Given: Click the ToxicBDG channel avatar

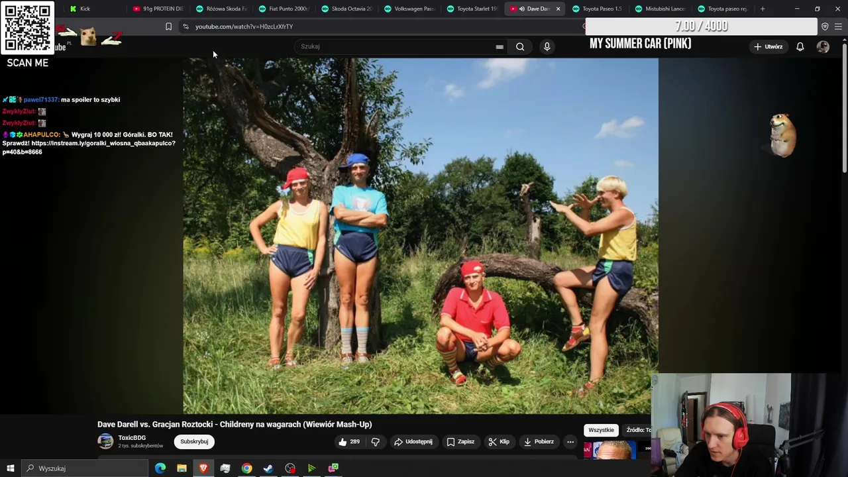Looking at the screenshot, I should (x=105, y=441).
